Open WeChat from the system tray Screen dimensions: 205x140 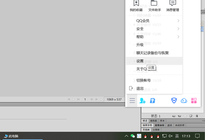point(133,136)
